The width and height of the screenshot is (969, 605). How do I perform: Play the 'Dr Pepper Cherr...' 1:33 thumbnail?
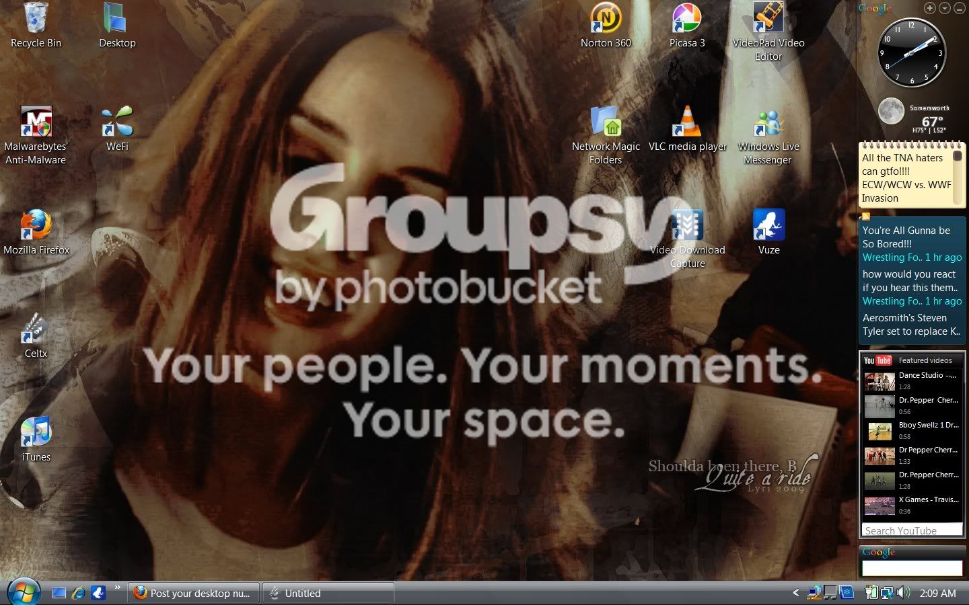coord(880,456)
